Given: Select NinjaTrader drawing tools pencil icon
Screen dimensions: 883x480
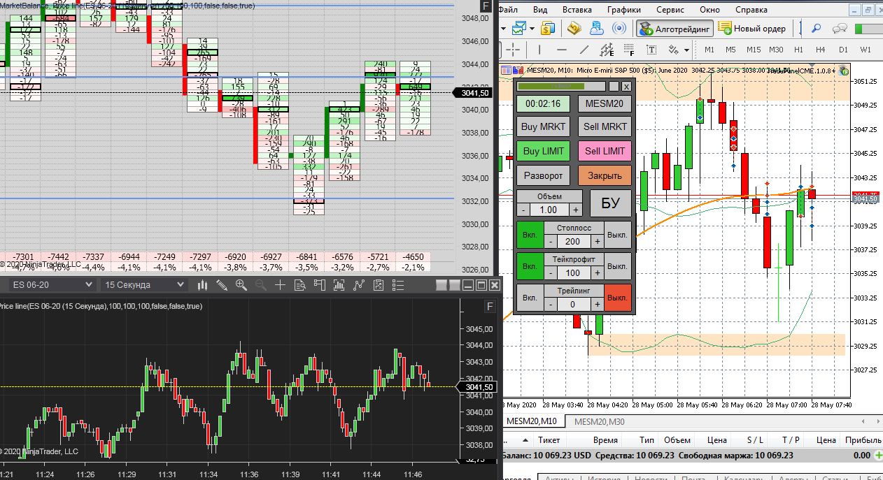Looking at the screenshot, I should click(222, 285).
